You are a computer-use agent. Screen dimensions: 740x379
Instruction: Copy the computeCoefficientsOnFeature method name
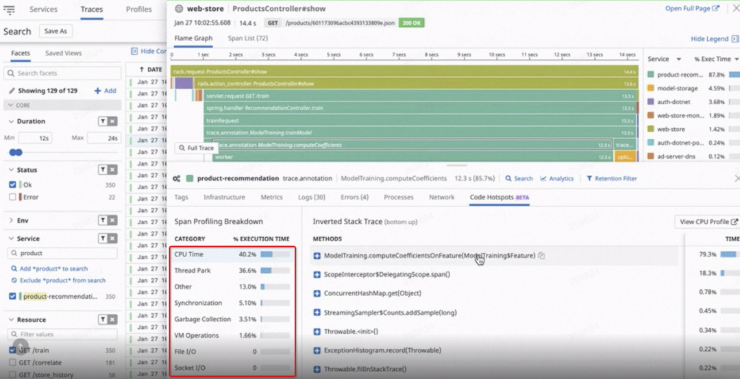click(x=541, y=256)
